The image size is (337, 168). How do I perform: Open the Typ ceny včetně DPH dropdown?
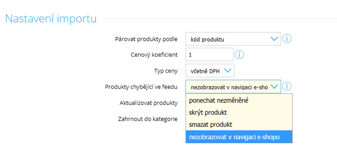[x=210, y=71]
